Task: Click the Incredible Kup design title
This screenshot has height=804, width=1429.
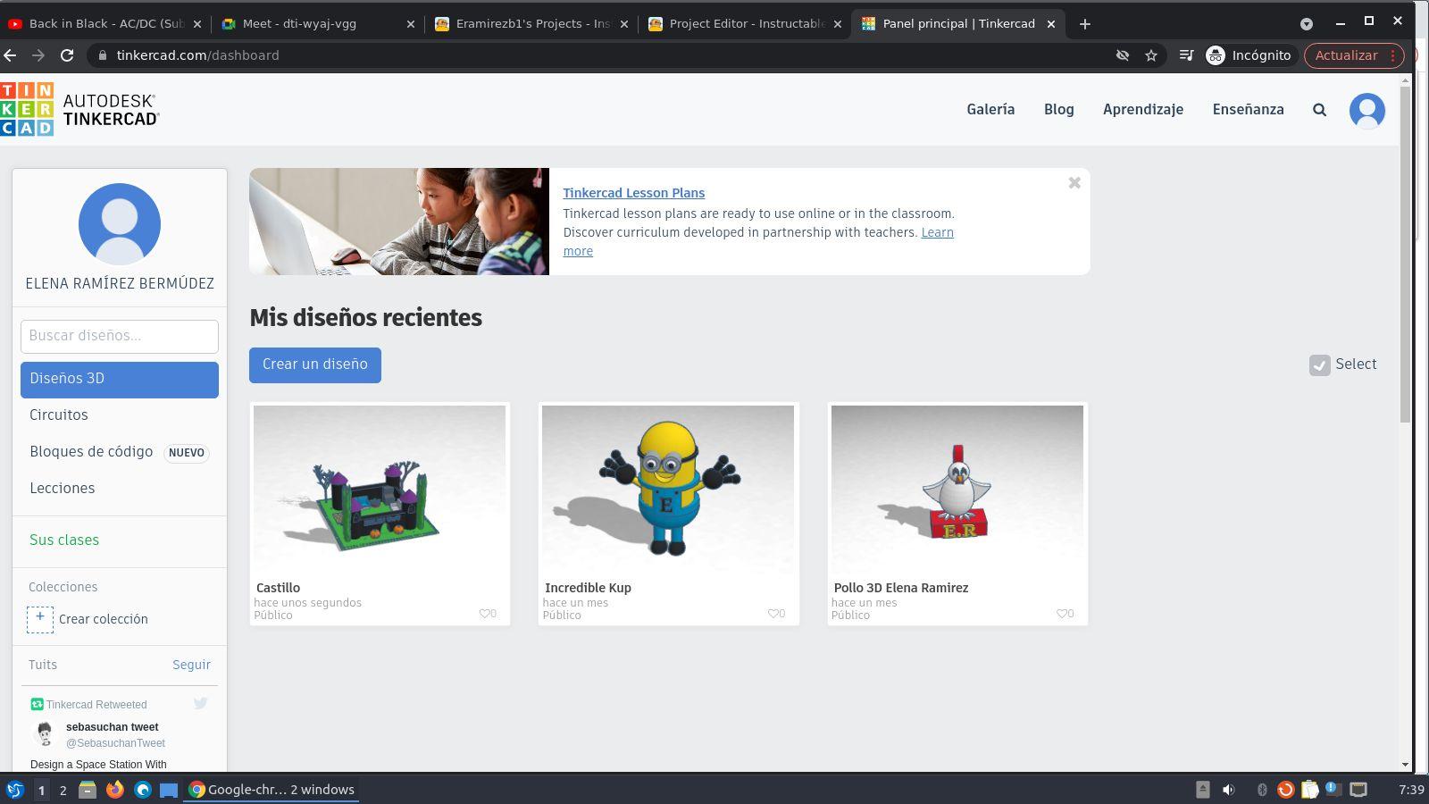Action: (588, 588)
